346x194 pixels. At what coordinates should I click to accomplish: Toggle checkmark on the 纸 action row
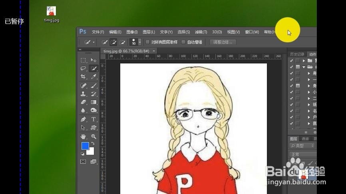click(x=292, y=105)
